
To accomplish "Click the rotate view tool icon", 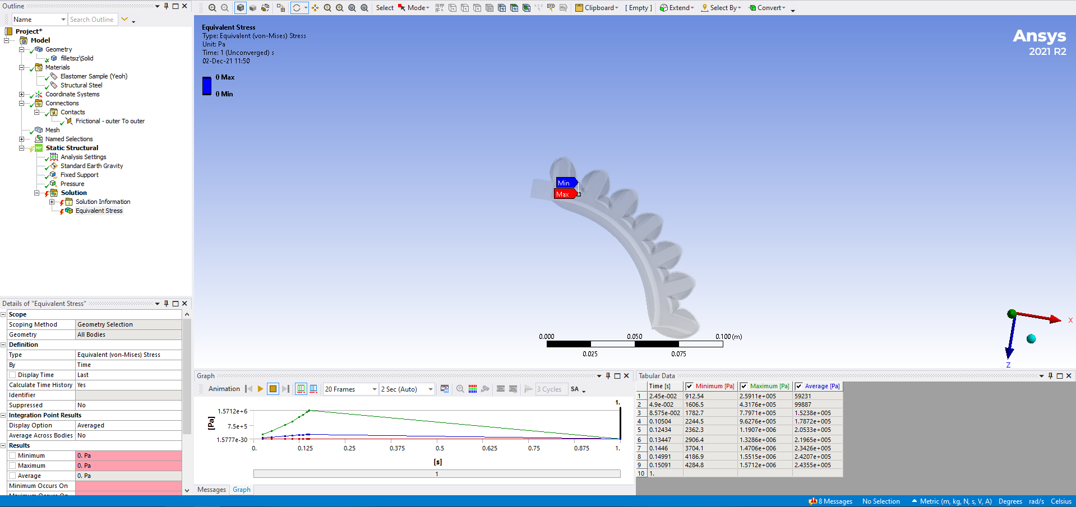I will coord(297,8).
